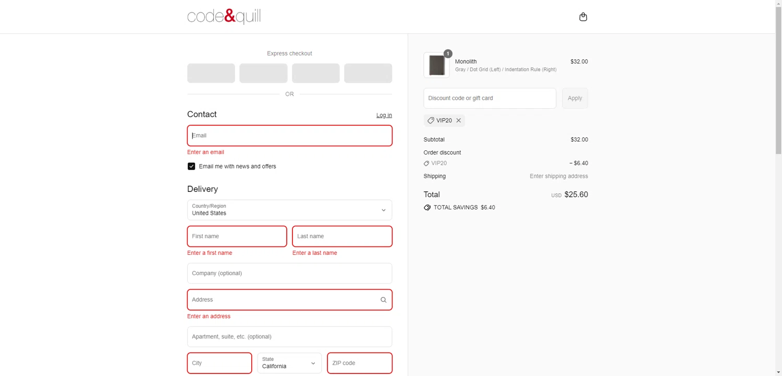782x376 pixels.
Task: Click the Monolith product thumbnail
Action: (x=436, y=65)
